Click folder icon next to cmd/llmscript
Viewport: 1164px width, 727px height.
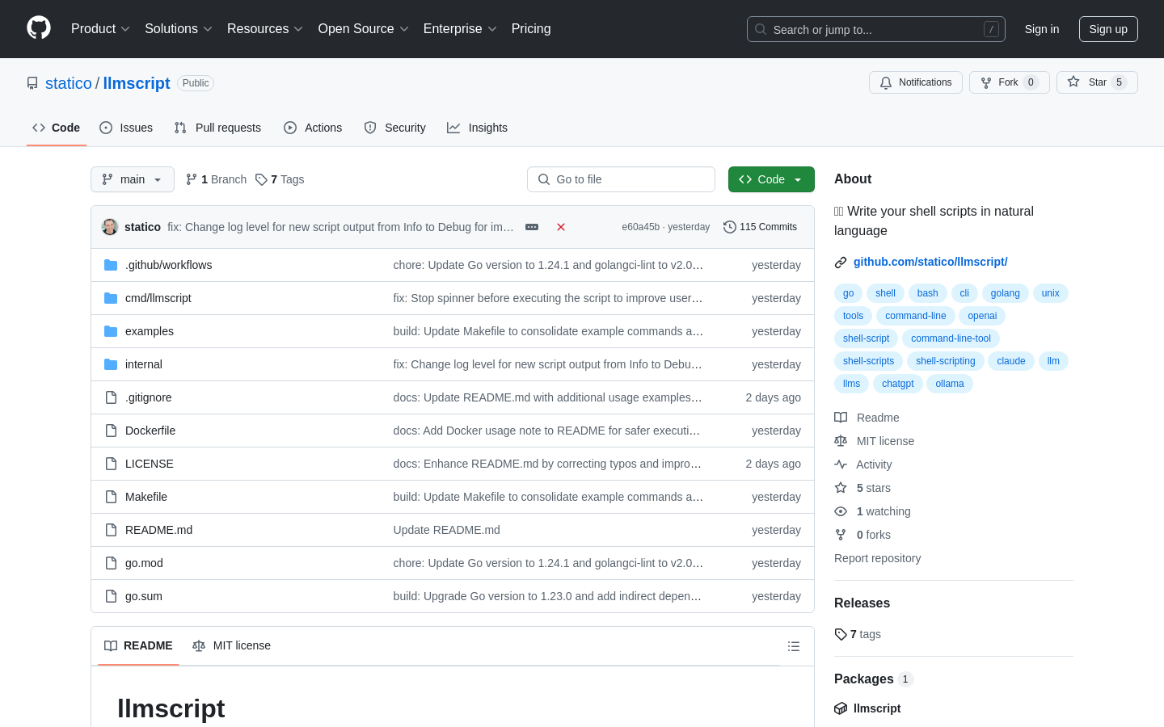(x=111, y=298)
